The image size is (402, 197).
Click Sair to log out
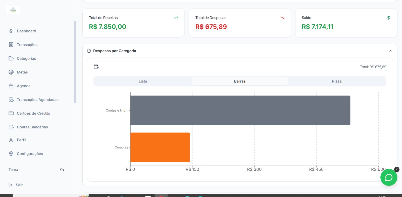coord(19,185)
